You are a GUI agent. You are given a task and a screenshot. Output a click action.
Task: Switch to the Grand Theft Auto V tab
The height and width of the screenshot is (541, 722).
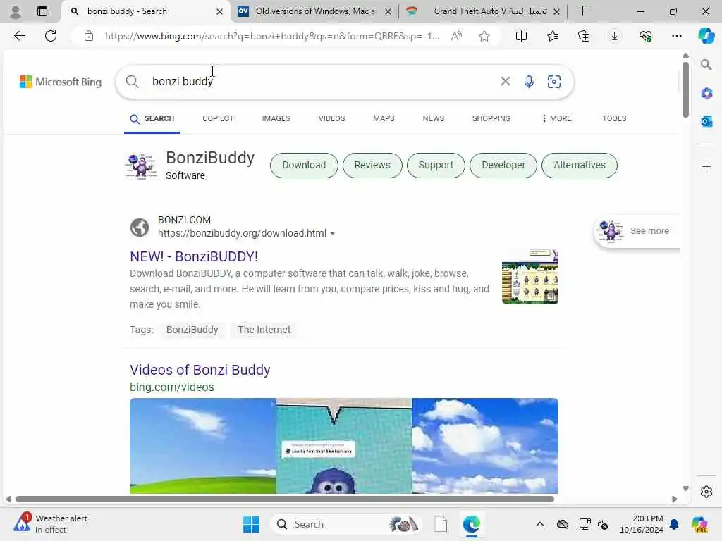(484, 11)
